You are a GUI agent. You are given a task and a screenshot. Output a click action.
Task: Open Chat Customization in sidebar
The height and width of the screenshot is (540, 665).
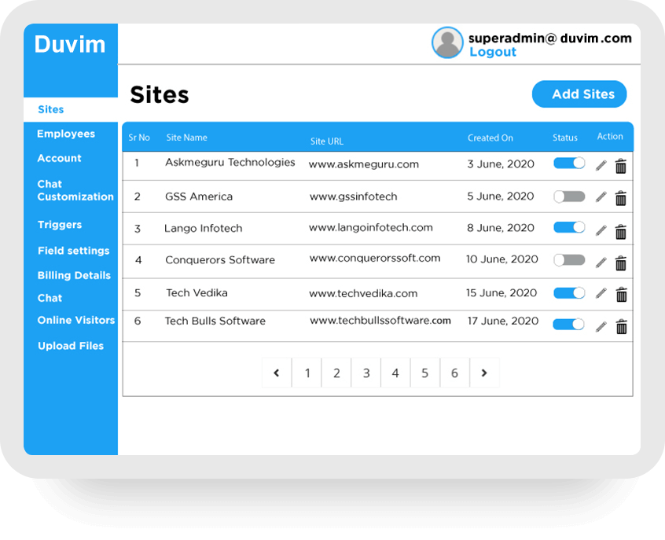75,190
